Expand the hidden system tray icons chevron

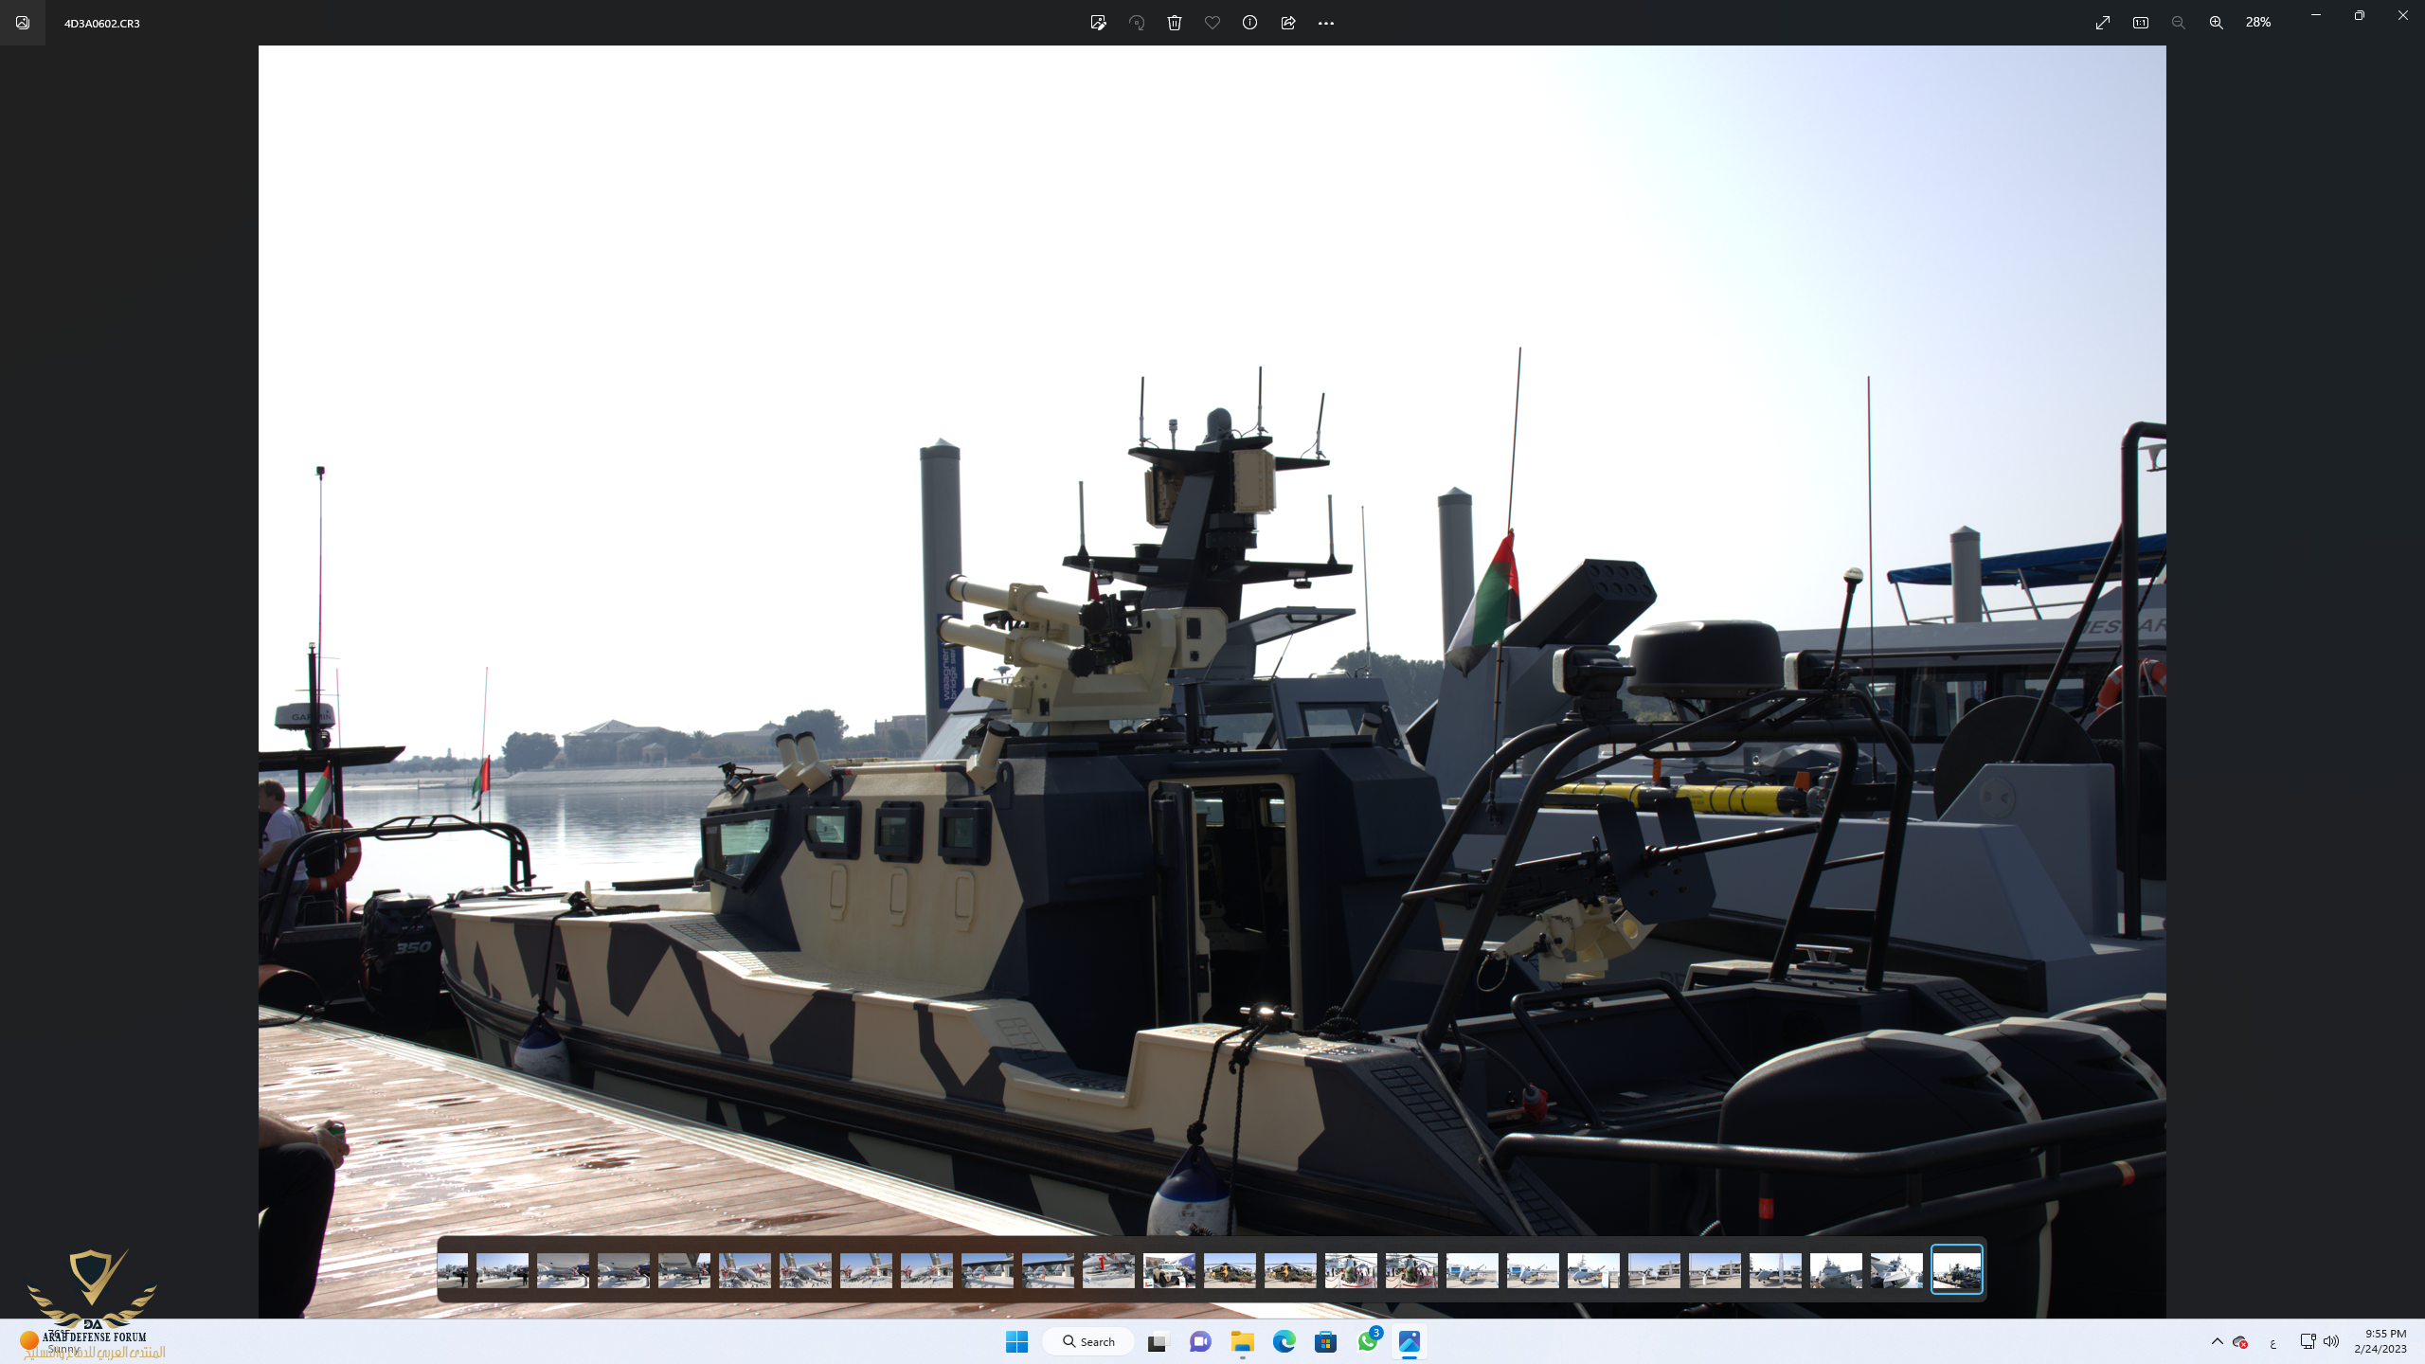click(x=2217, y=1341)
